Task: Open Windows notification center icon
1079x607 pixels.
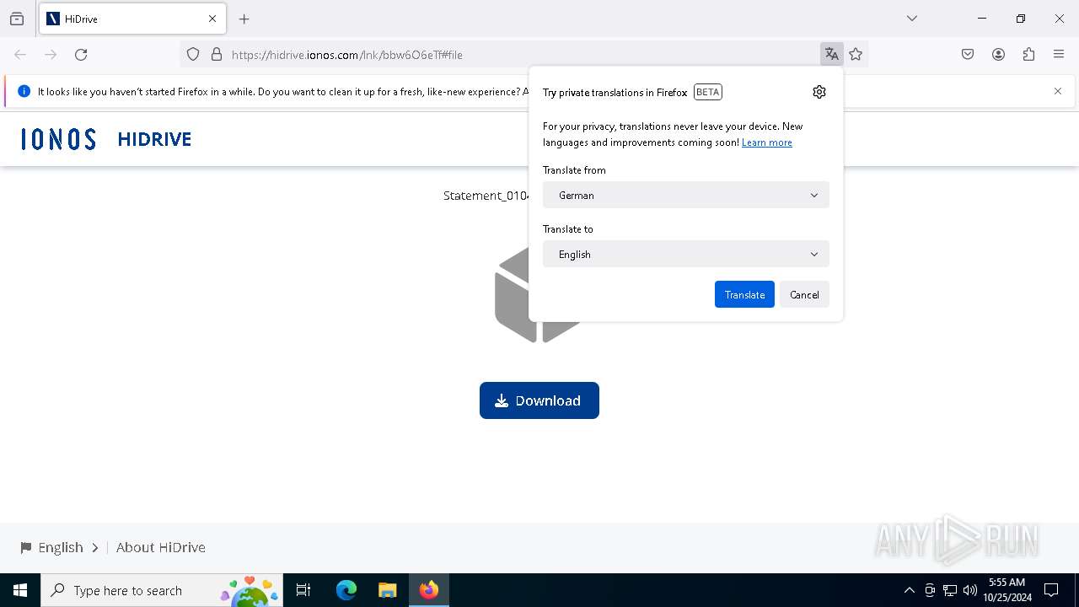Action: 1051,590
